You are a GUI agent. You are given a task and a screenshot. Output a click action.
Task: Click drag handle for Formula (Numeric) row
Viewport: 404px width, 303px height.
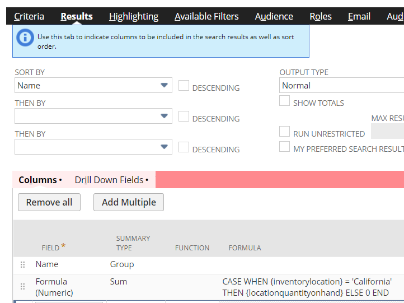coord(22,286)
